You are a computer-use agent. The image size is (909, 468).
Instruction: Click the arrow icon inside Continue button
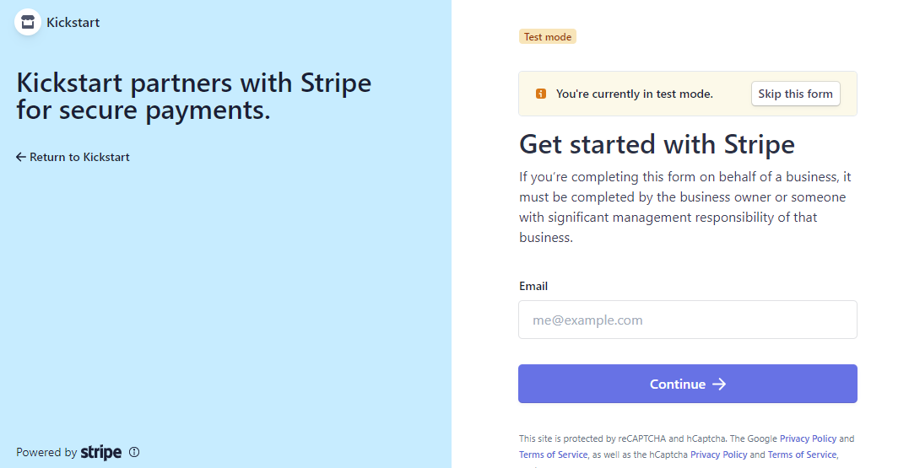coord(719,384)
